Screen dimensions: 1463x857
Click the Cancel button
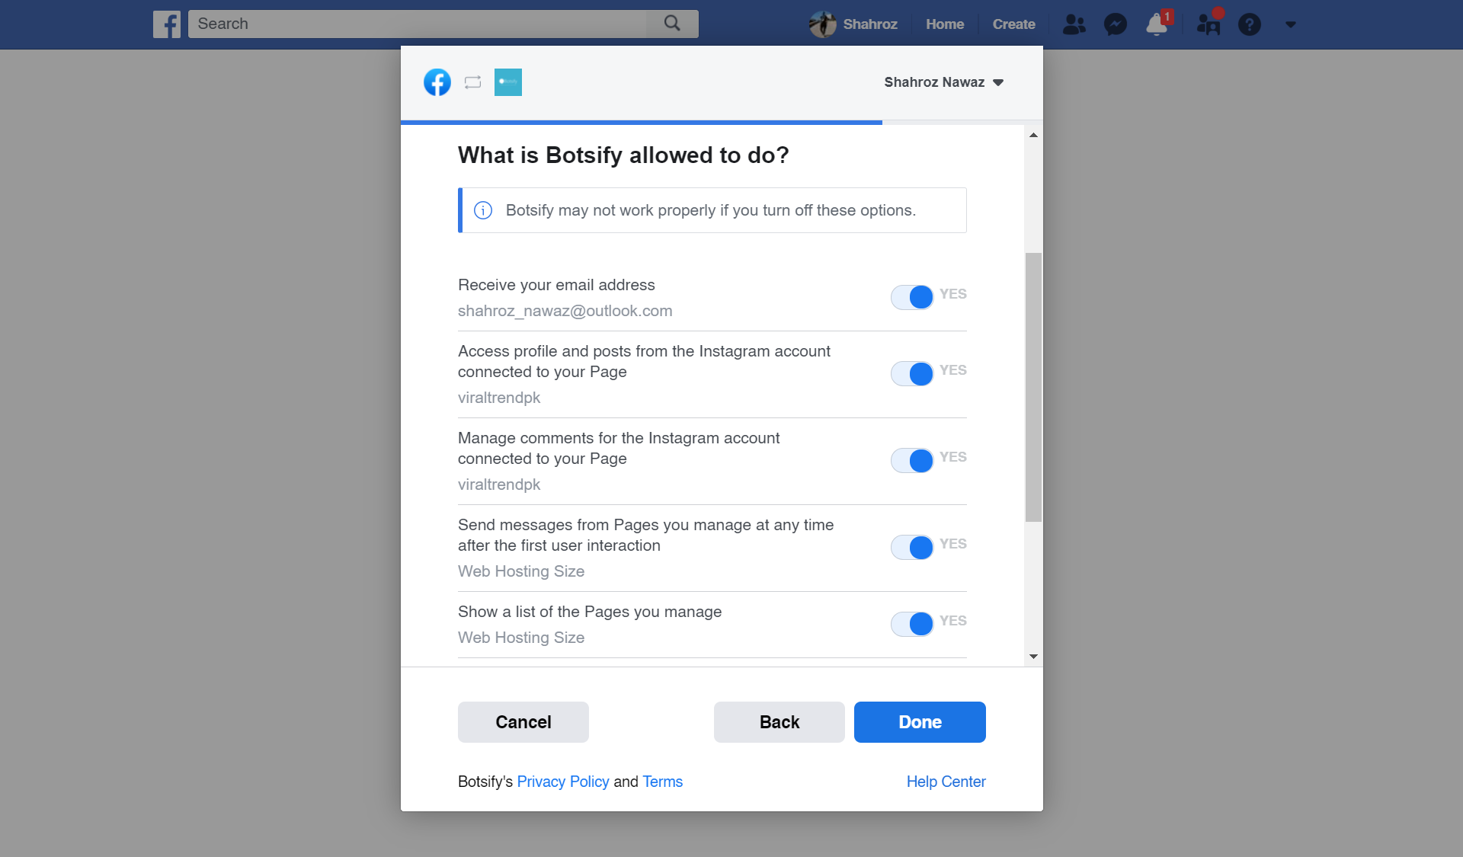(x=523, y=722)
